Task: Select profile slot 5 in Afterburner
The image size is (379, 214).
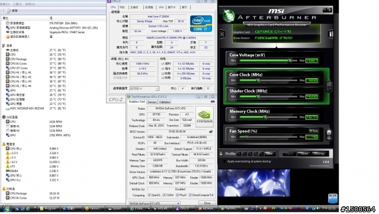Action: 261,154
